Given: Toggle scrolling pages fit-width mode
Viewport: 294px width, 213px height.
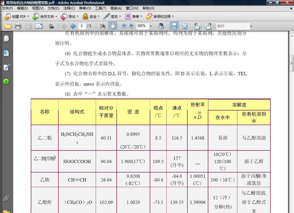Looking at the screenshot, I should point(174,26).
